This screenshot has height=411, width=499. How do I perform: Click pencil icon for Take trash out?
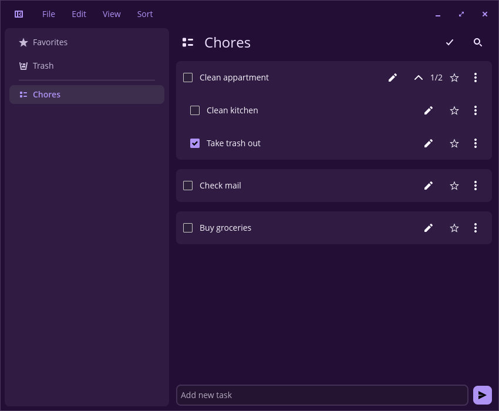pos(429,143)
